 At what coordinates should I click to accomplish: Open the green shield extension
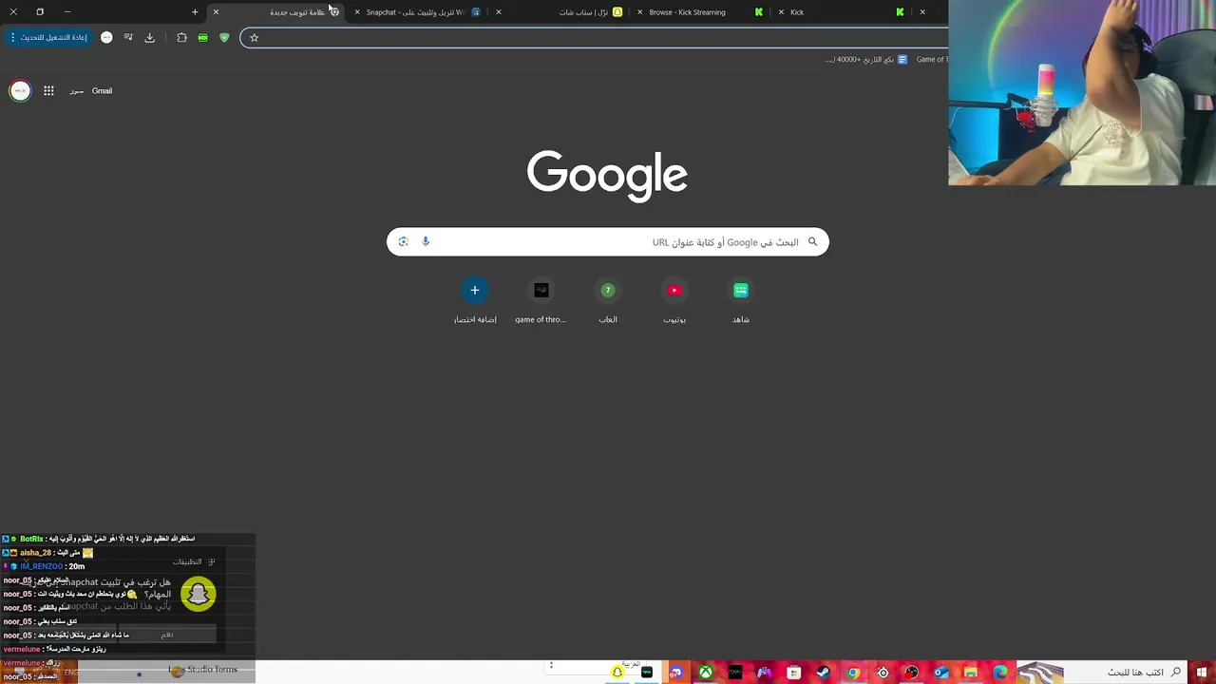[224, 38]
